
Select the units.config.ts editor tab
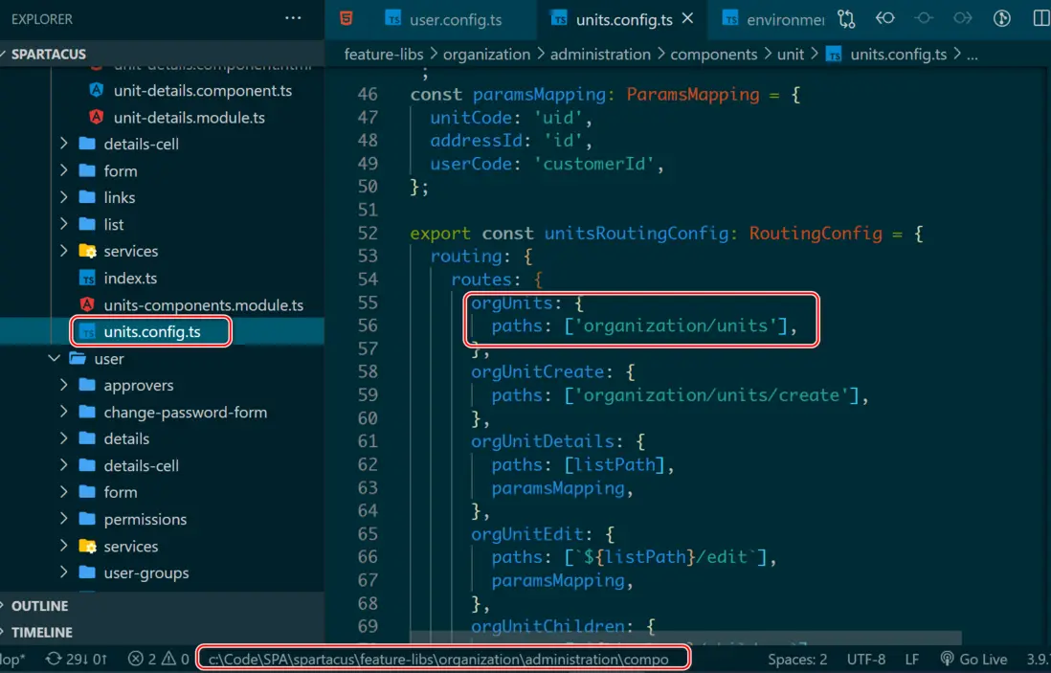(623, 19)
